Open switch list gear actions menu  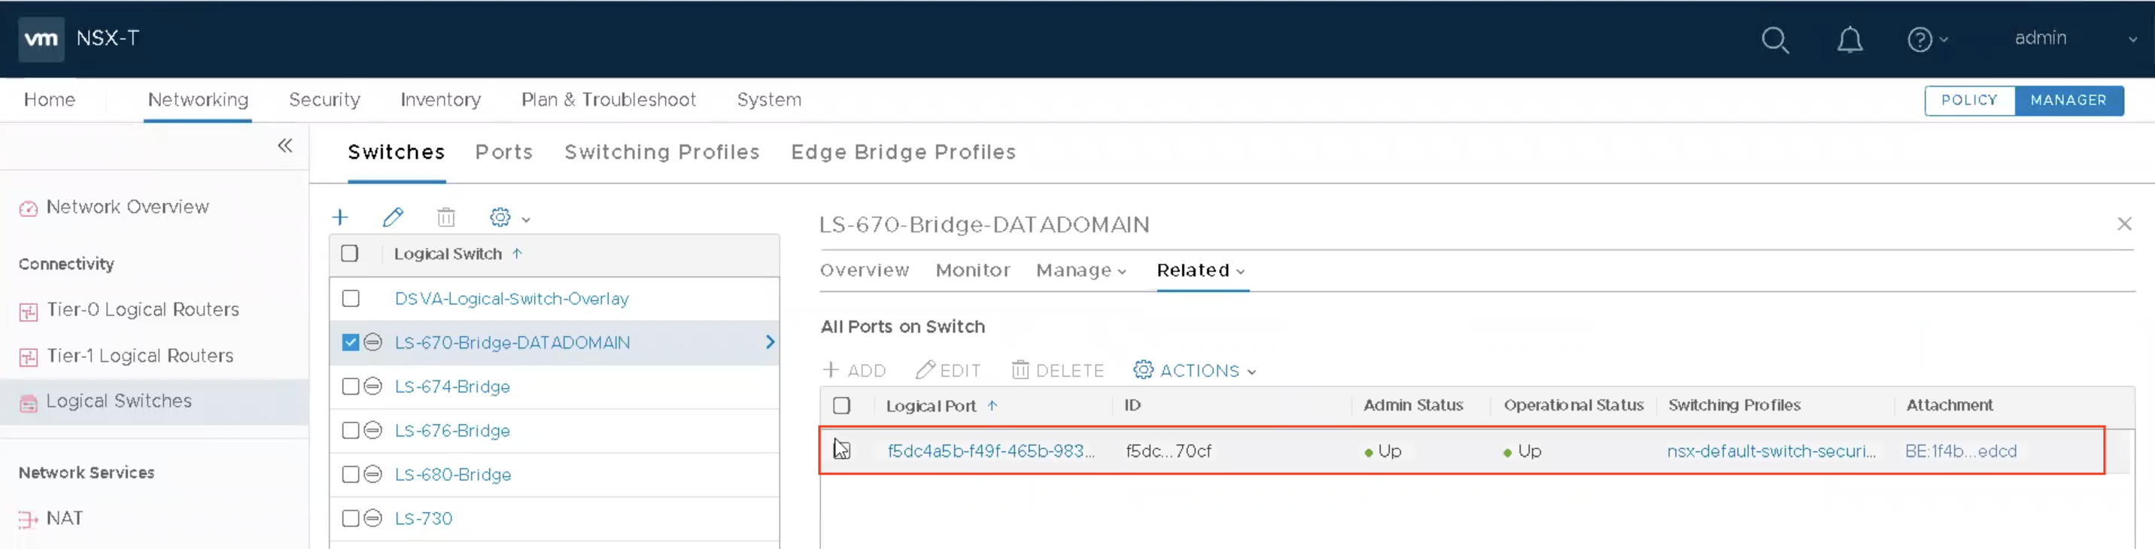tap(509, 218)
